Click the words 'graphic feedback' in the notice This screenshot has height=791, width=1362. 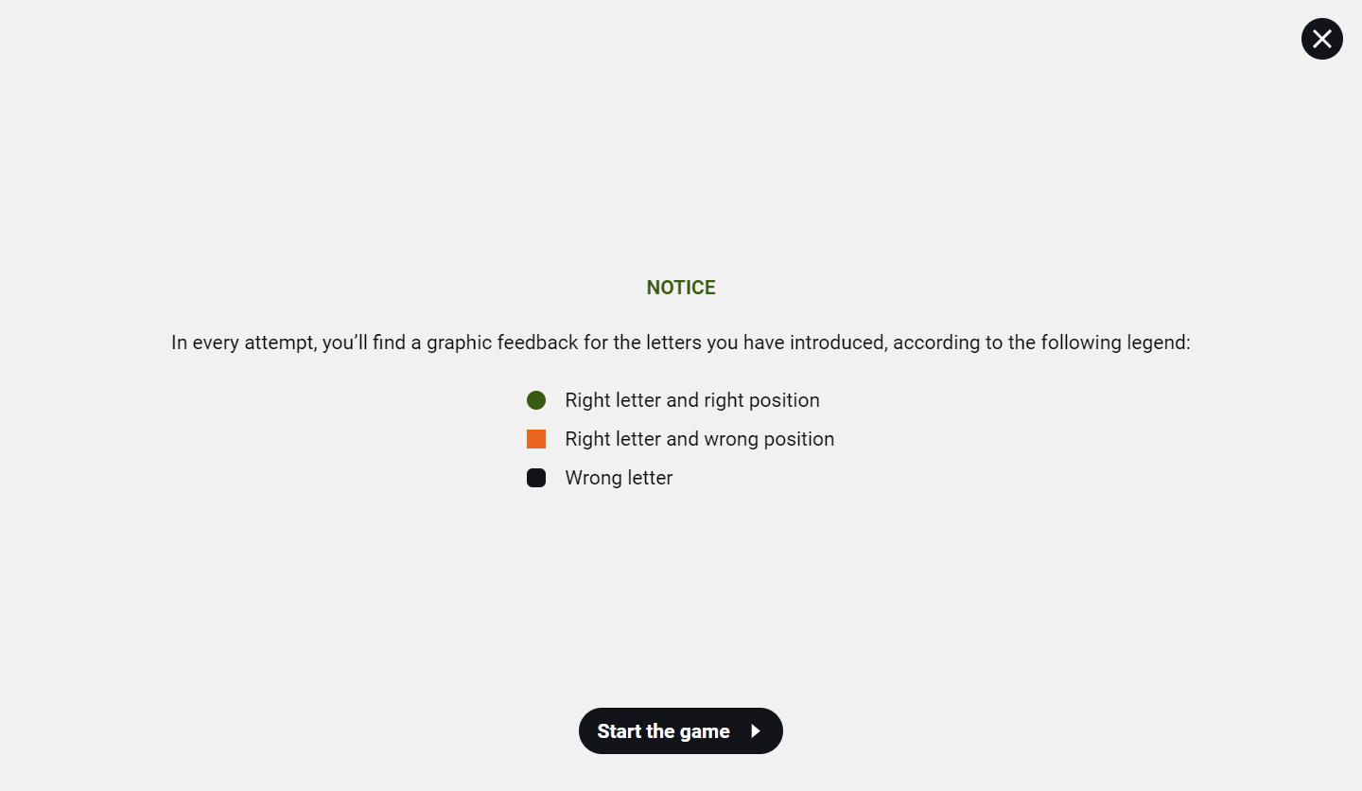click(502, 343)
